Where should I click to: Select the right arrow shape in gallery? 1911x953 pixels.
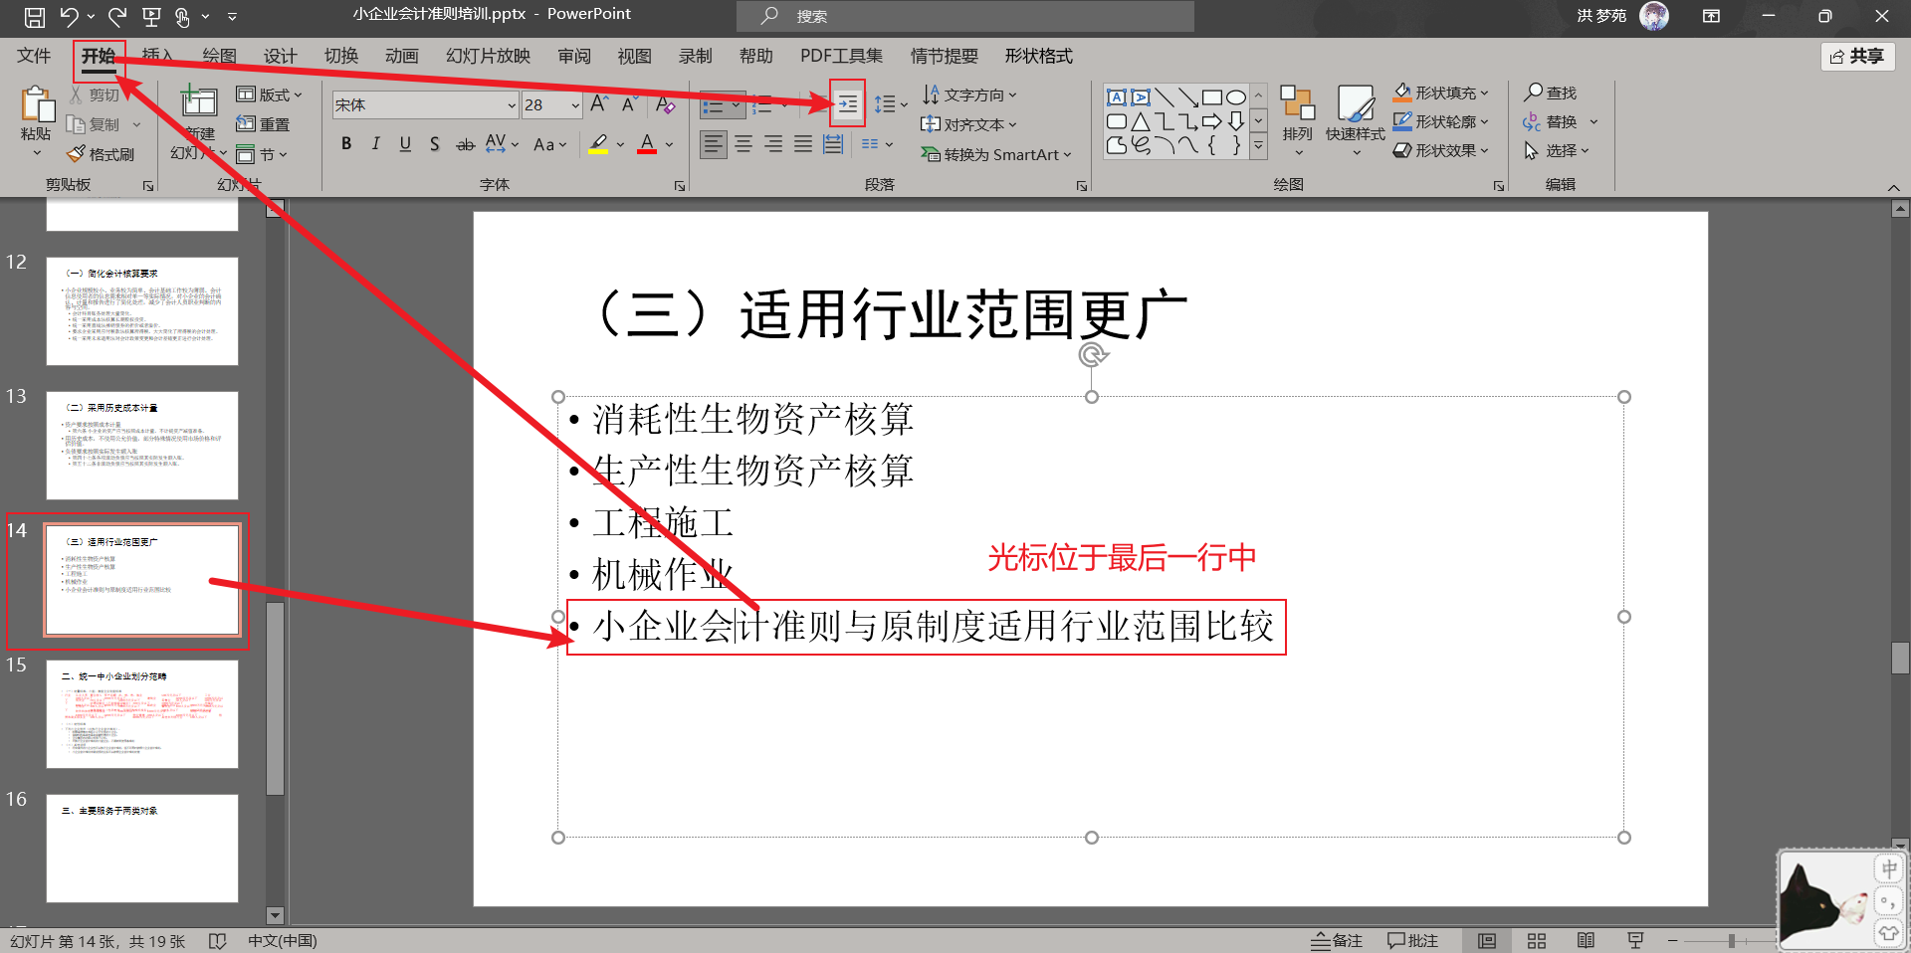(x=1212, y=121)
